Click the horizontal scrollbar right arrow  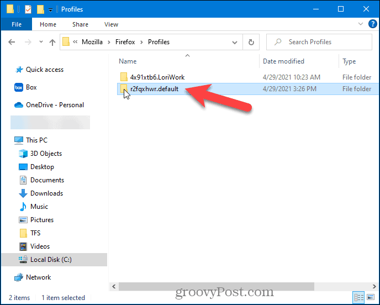pyautogui.click(x=374, y=287)
